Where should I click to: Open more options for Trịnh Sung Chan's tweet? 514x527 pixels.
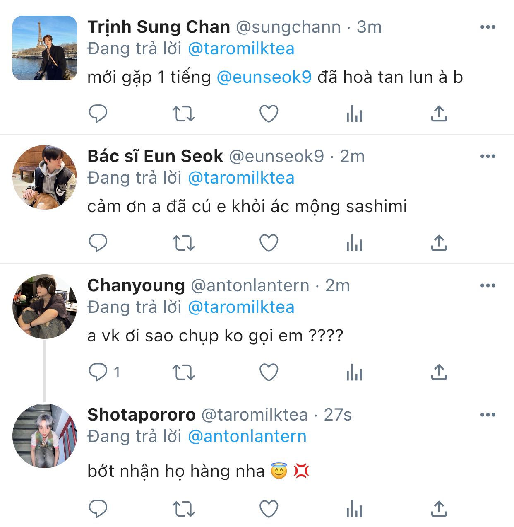pyautogui.click(x=488, y=27)
